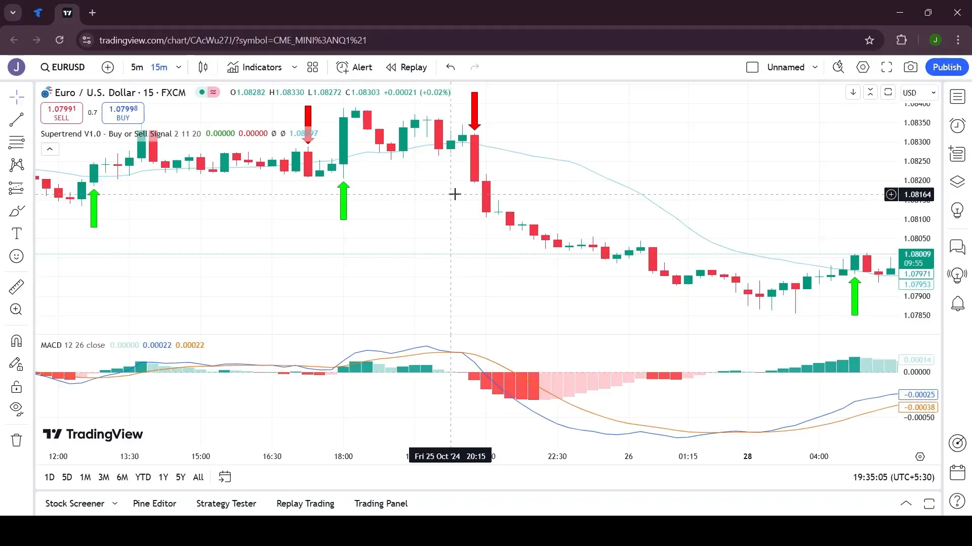Open the alerts clock panel
972x546 pixels.
[x=957, y=125]
